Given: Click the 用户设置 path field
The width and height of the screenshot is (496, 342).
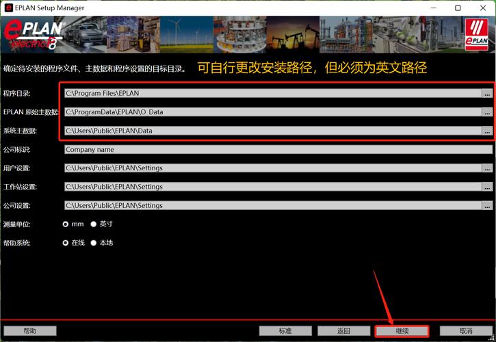Looking at the screenshot, I should [273, 168].
